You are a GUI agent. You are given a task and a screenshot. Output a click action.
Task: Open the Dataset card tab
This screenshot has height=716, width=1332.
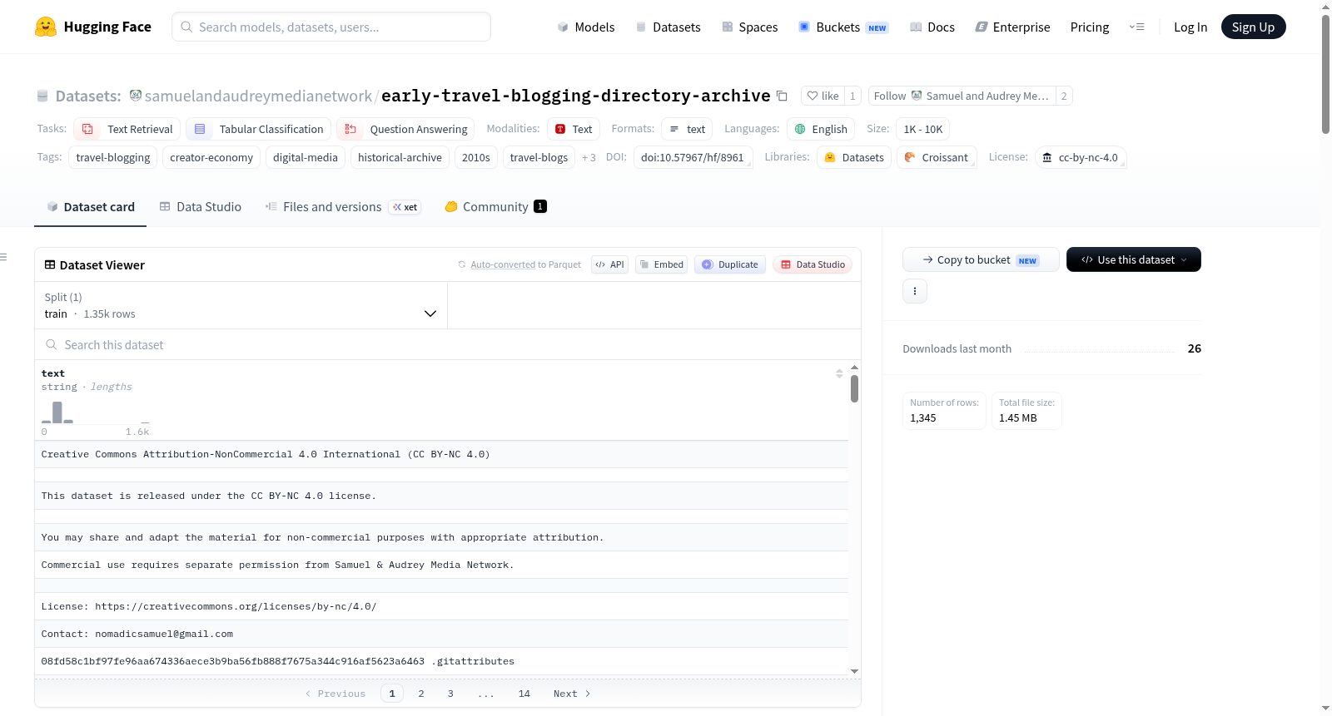[x=90, y=207]
